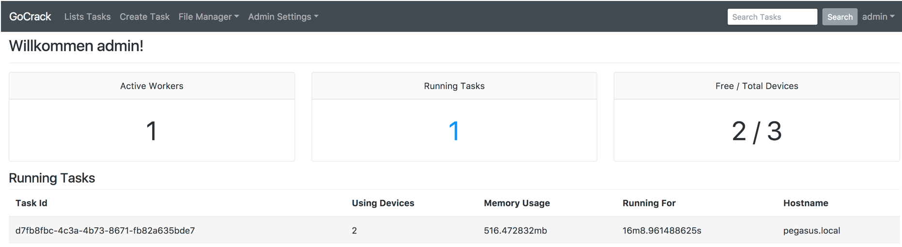Click the Active Workers count value
The height and width of the screenshot is (247, 902).
coord(152,131)
